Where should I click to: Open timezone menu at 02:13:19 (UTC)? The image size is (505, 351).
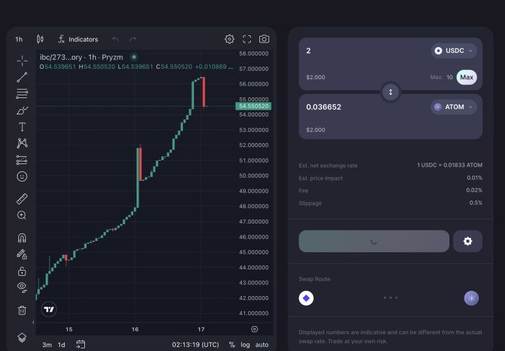coord(195,344)
